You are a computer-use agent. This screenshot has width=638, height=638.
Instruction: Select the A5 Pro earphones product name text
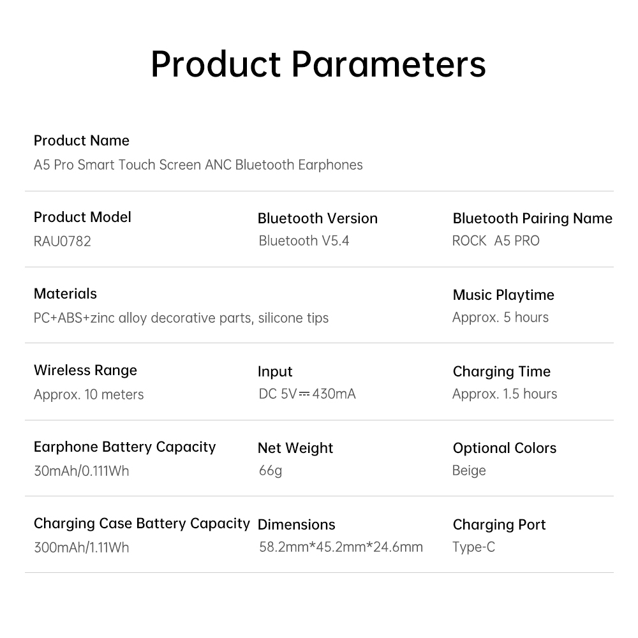(x=198, y=165)
